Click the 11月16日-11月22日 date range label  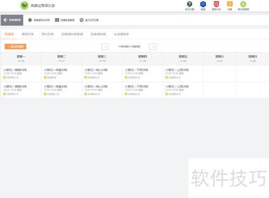click(129, 47)
